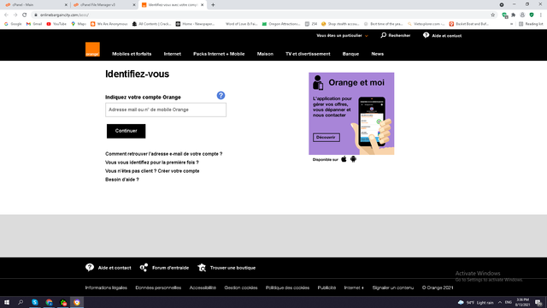Click the Rechercher search icon

(x=384, y=35)
